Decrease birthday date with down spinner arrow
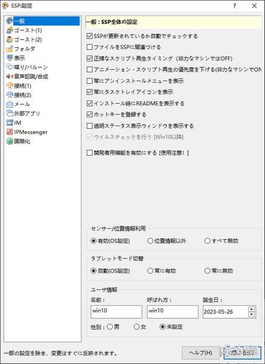 pyautogui.click(x=251, y=314)
